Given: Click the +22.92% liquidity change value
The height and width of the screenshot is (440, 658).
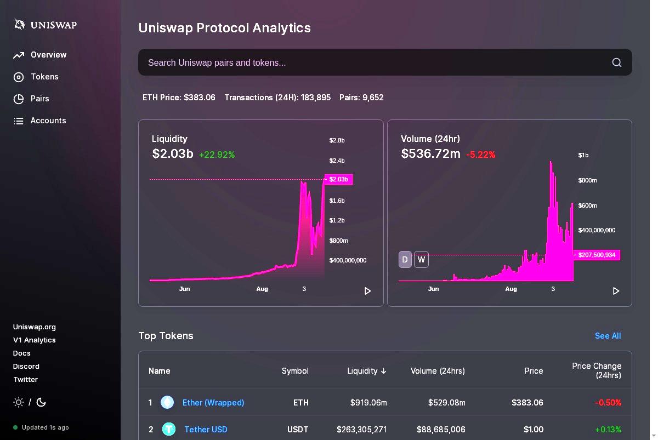Looking at the screenshot, I should click(x=217, y=155).
